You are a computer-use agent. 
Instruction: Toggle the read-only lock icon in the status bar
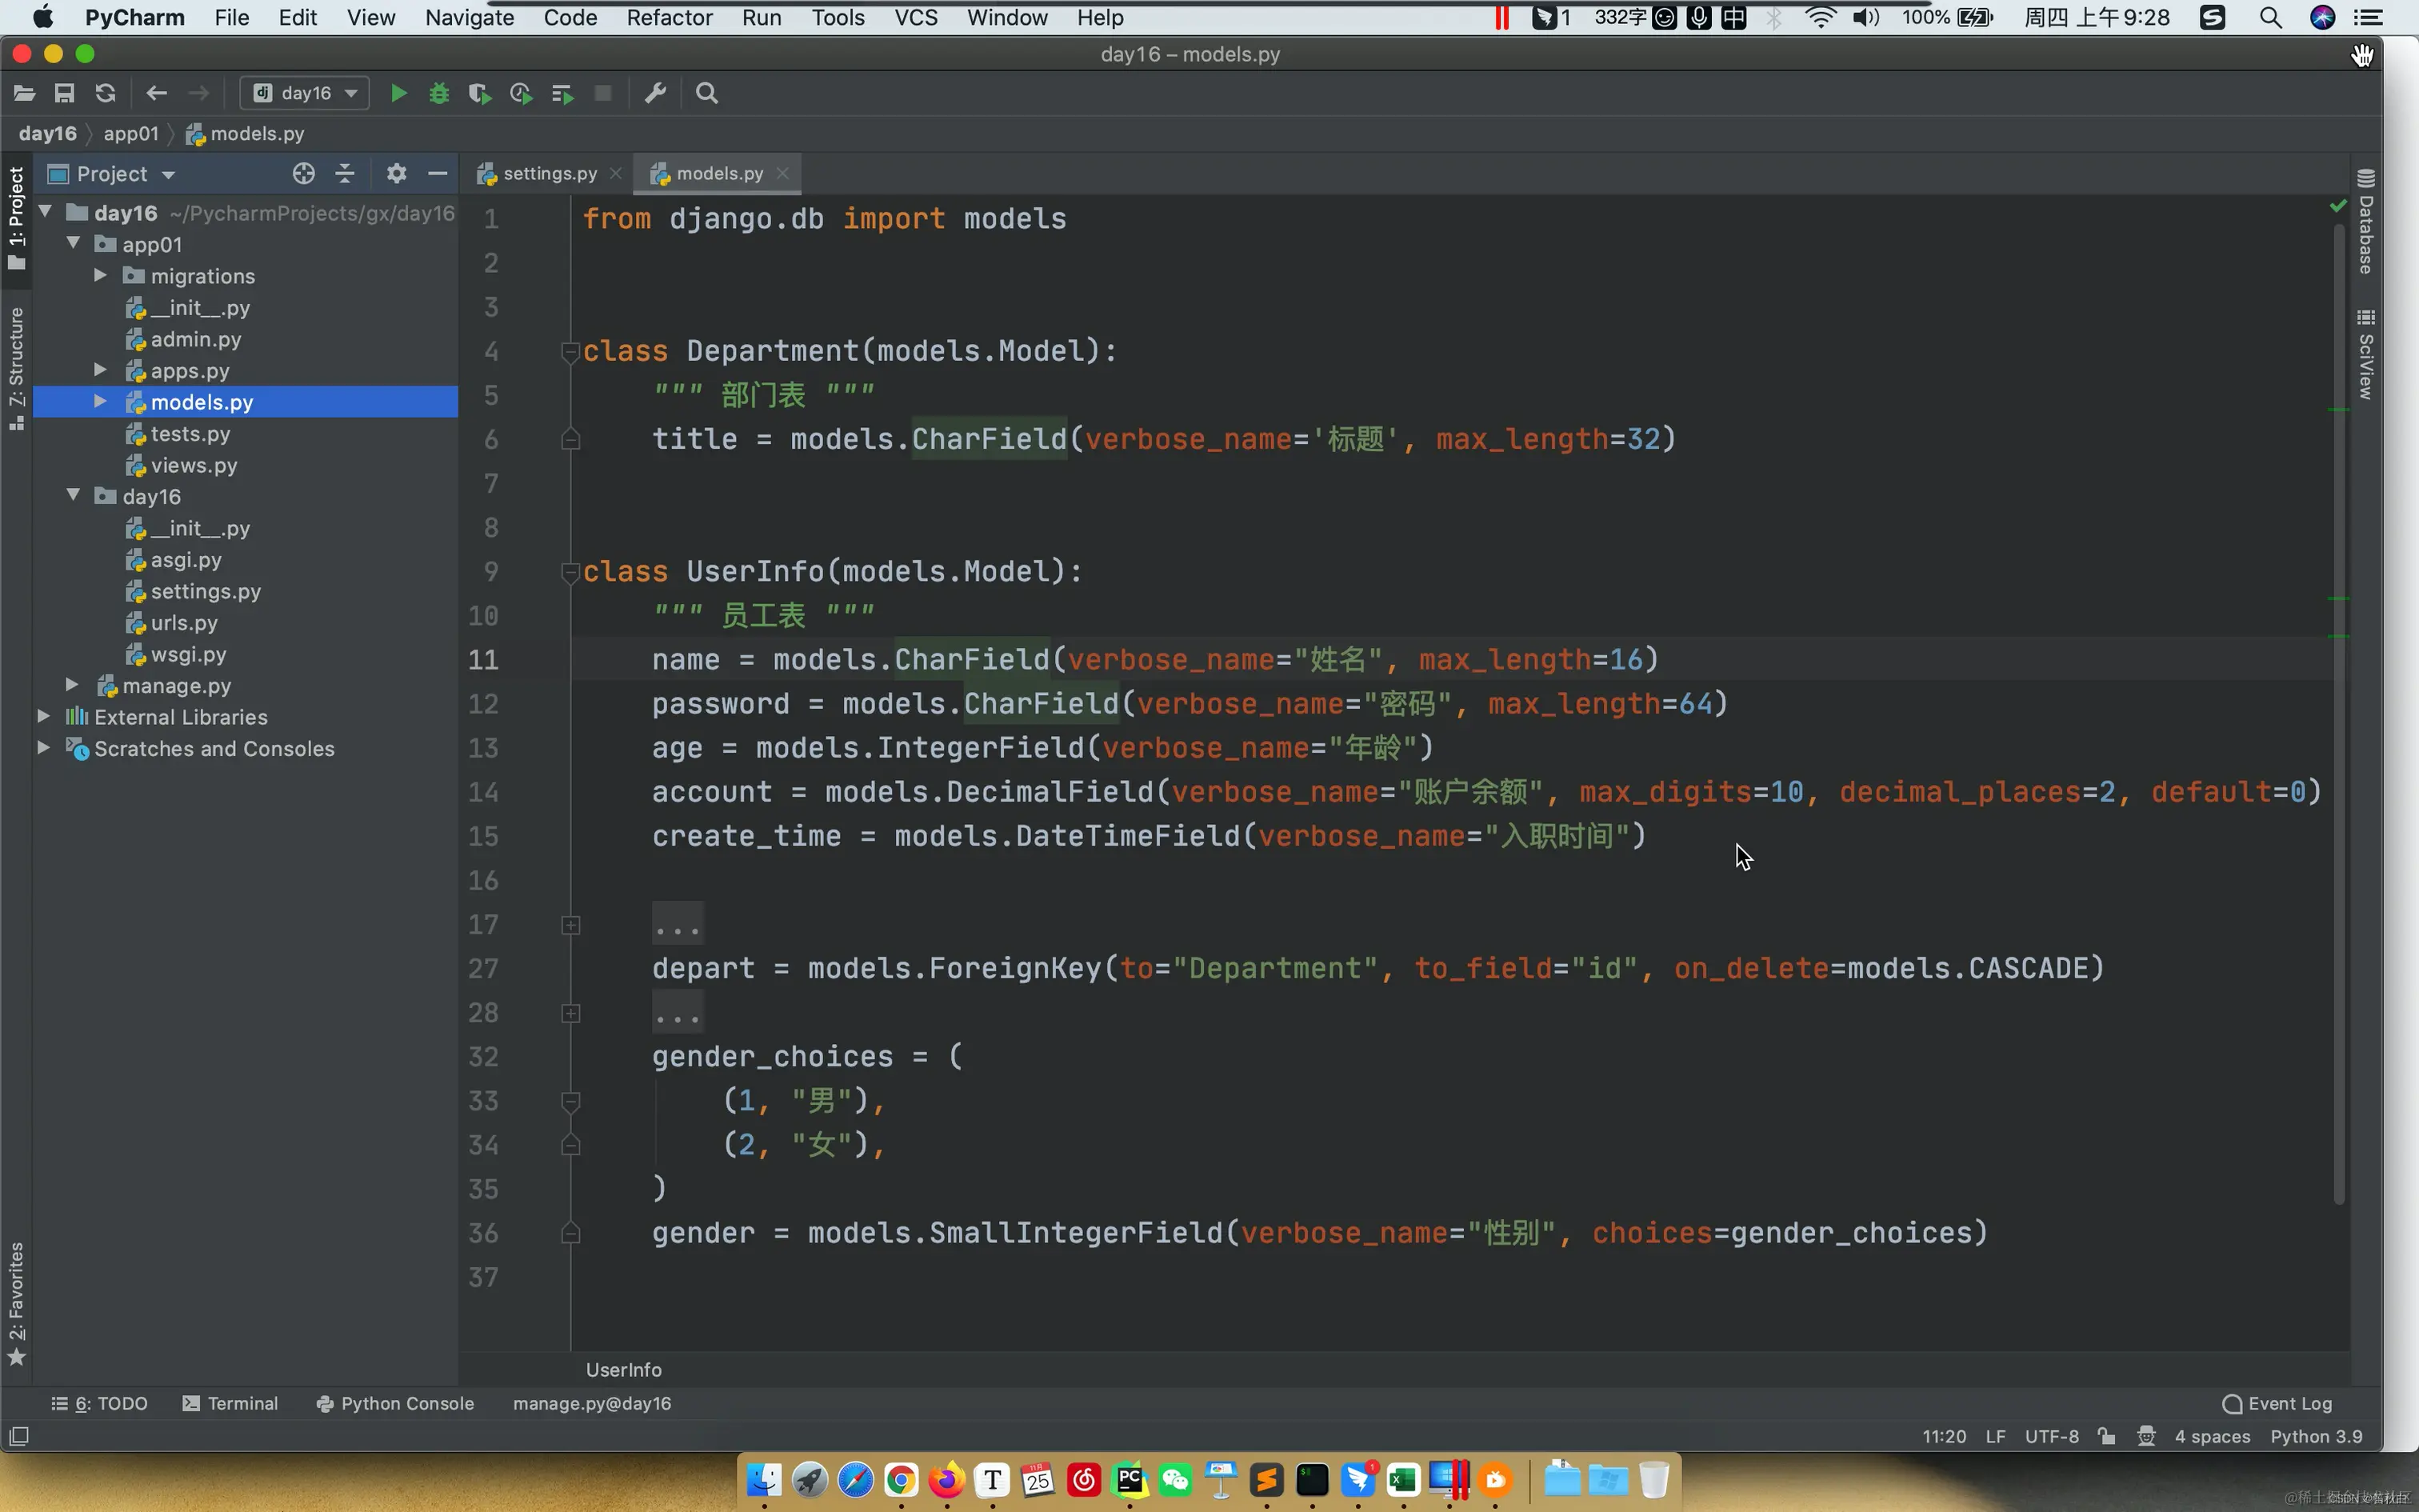click(x=2107, y=1436)
